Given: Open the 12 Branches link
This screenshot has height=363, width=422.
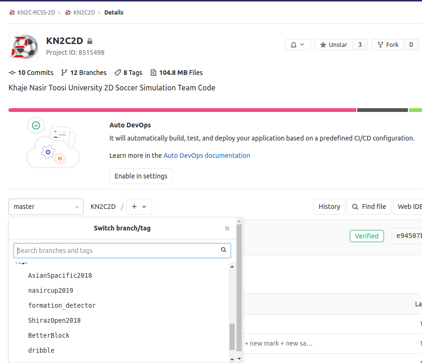Looking at the screenshot, I should [x=84, y=73].
